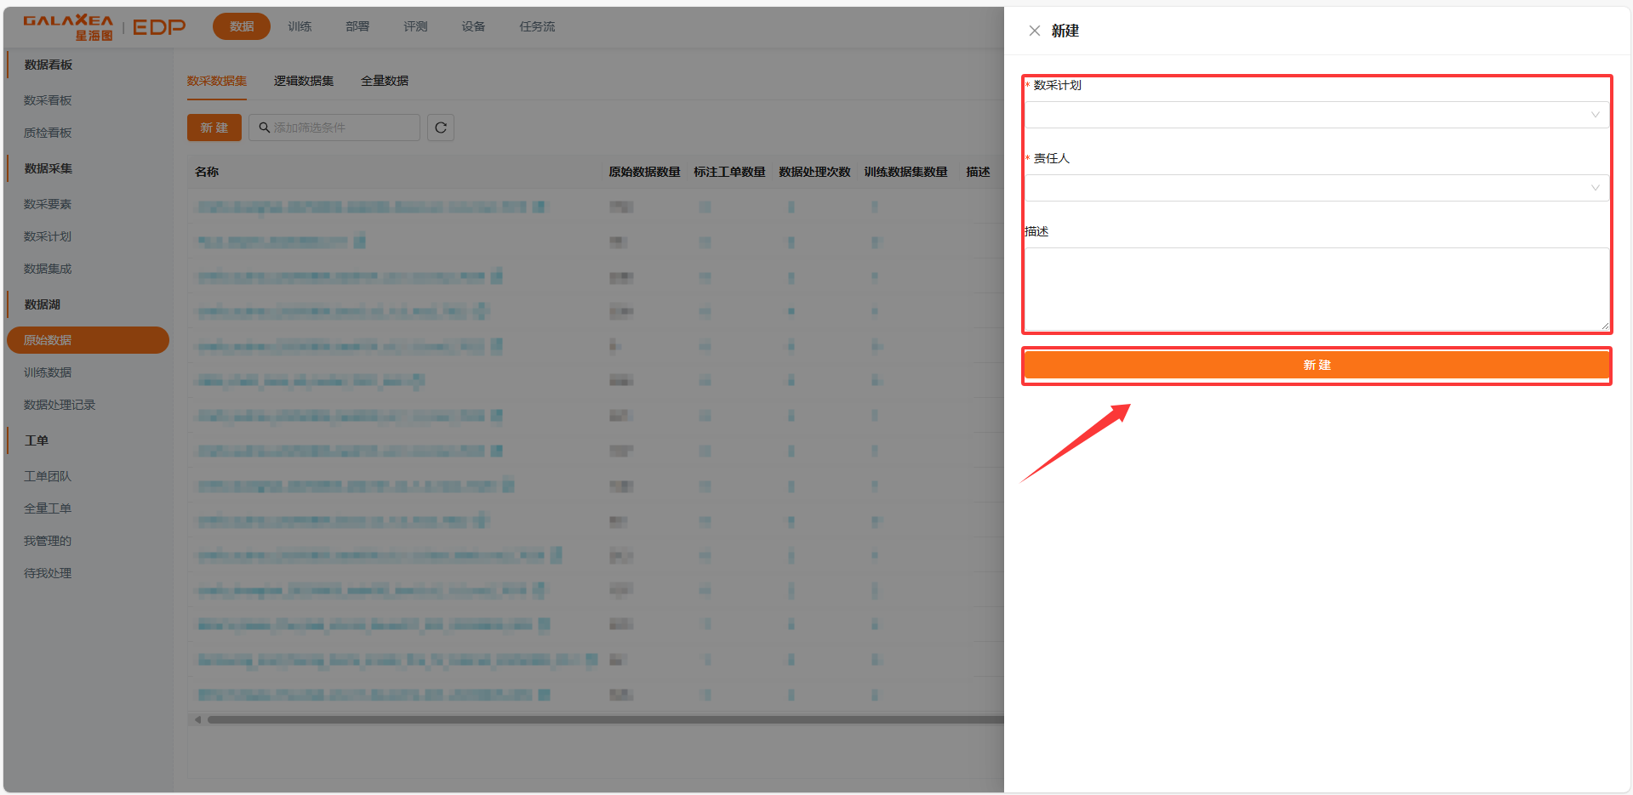This screenshot has height=795, width=1633.
Task: Click the refresh icon beside filter box
Action: 440,128
